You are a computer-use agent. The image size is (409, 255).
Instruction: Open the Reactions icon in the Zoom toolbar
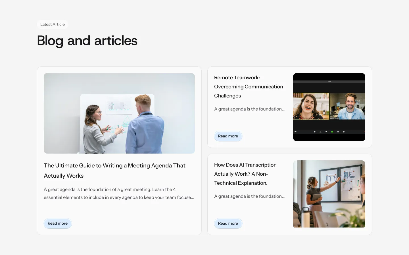click(344, 132)
